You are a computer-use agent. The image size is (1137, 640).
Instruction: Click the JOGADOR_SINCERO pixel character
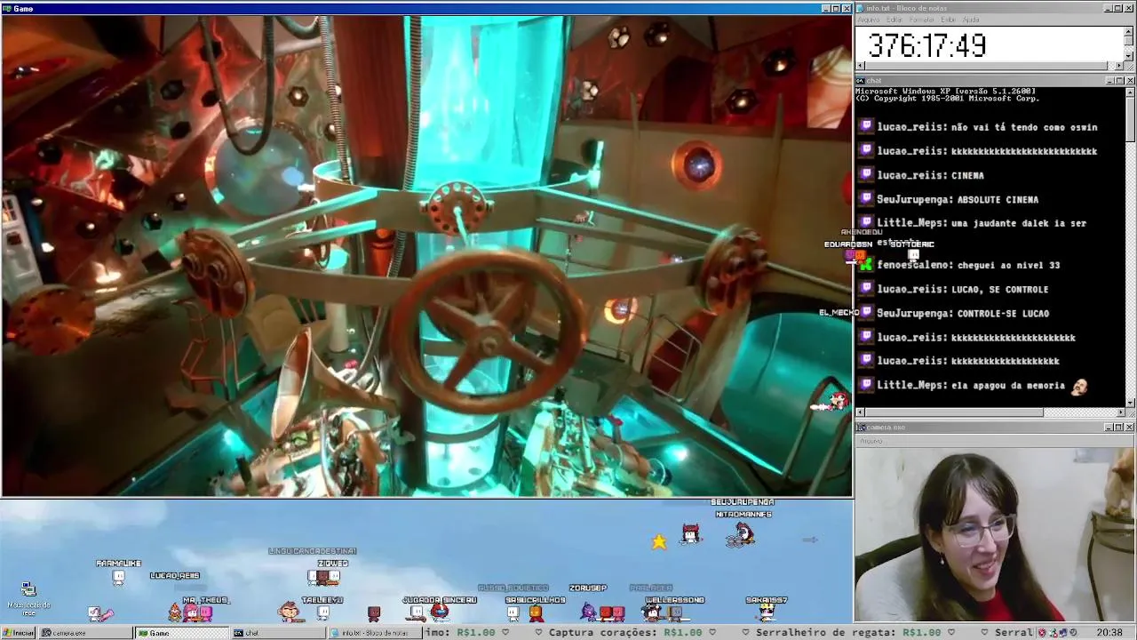coord(439,612)
